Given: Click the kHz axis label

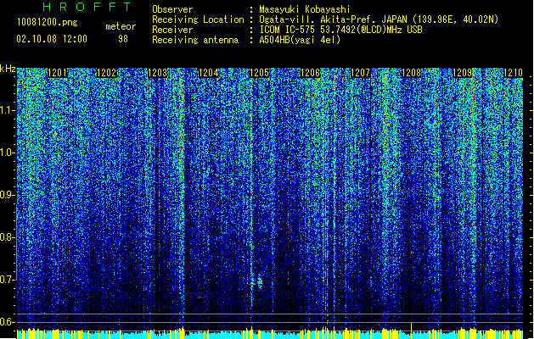Looking at the screenshot, I should point(8,69).
